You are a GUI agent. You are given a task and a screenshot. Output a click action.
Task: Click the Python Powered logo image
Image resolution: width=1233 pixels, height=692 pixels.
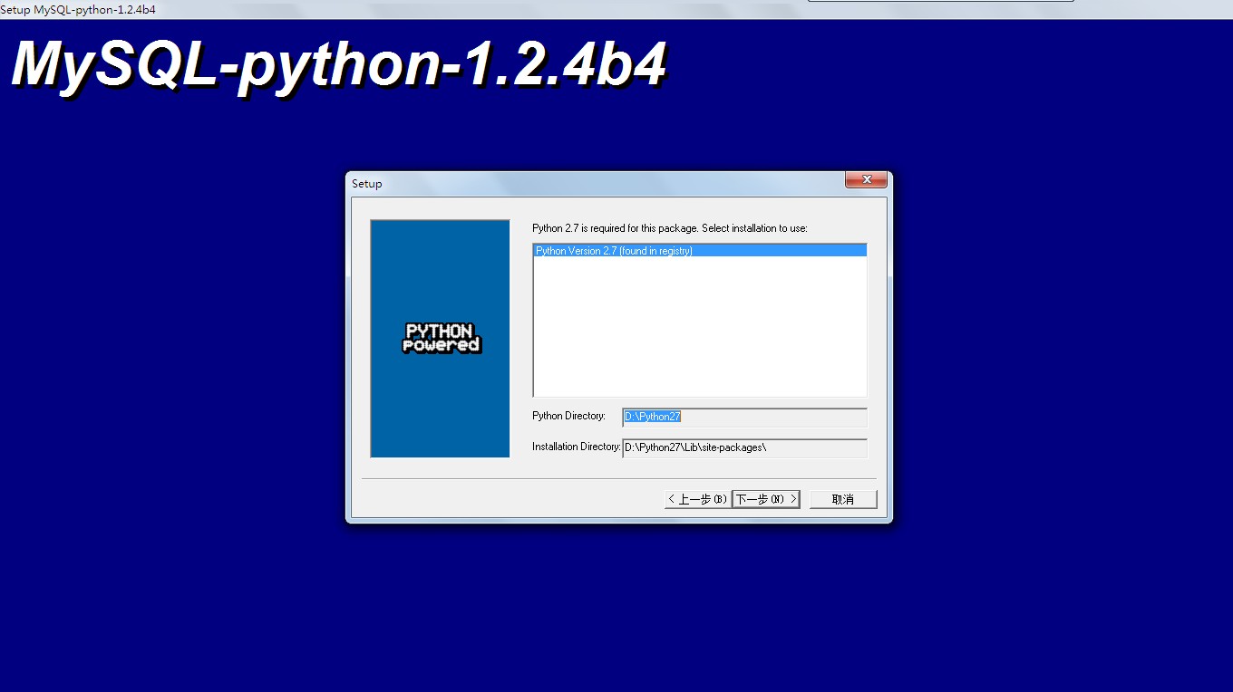[441, 338]
